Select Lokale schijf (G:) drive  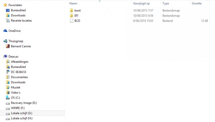pyautogui.click(x=21, y=113)
